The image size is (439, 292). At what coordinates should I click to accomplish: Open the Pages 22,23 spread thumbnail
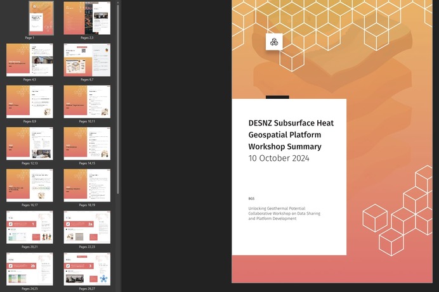click(x=87, y=227)
